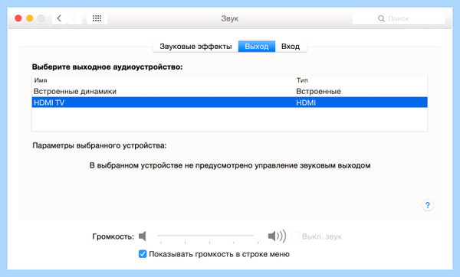The height and width of the screenshot is (277, 460).
Task: Minimize the window with the yellow button
Action: 30,18
